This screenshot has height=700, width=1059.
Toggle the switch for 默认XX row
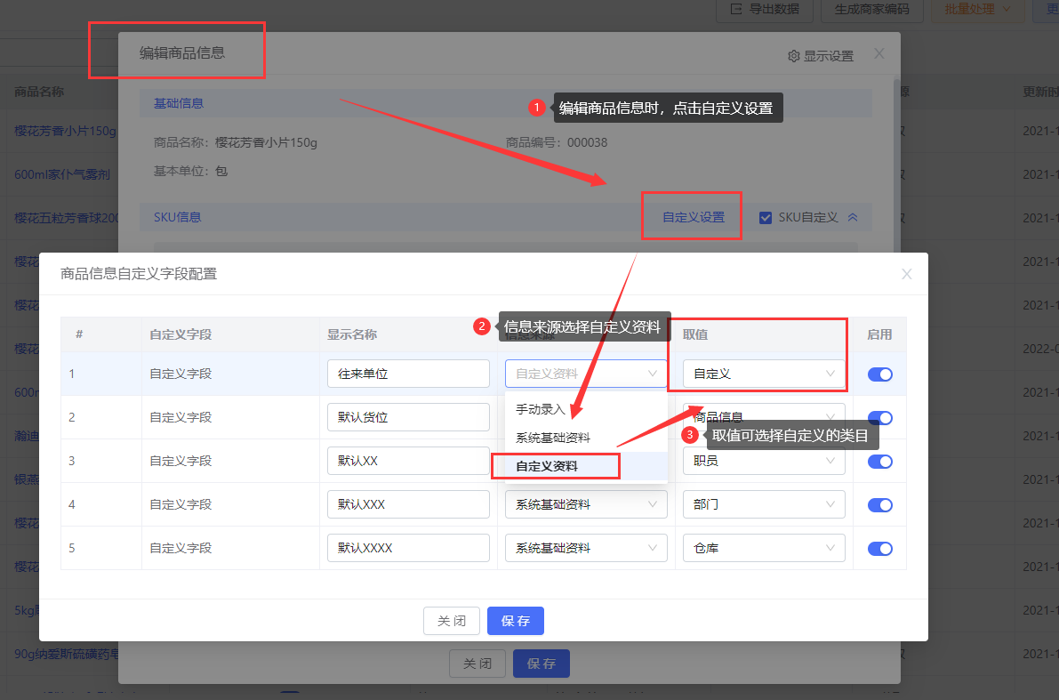[879, 462]
